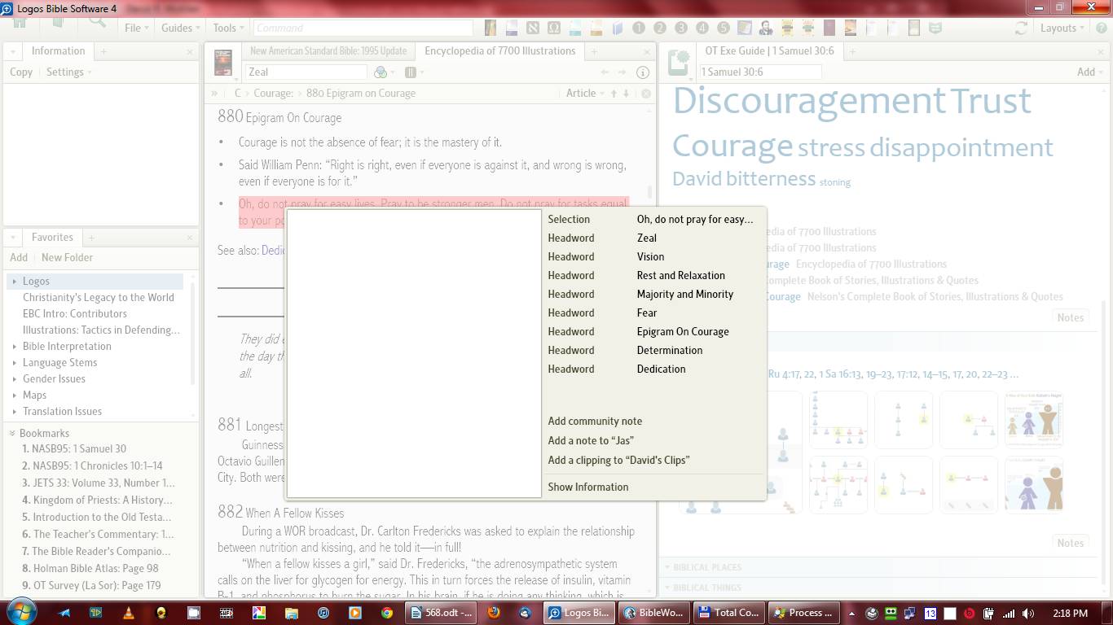Image resolution: width=1113 pixels, height=625 pixels.
Task: Open the parallel resources dropdown
Action: pyautogui.click(x=413, y=72)
